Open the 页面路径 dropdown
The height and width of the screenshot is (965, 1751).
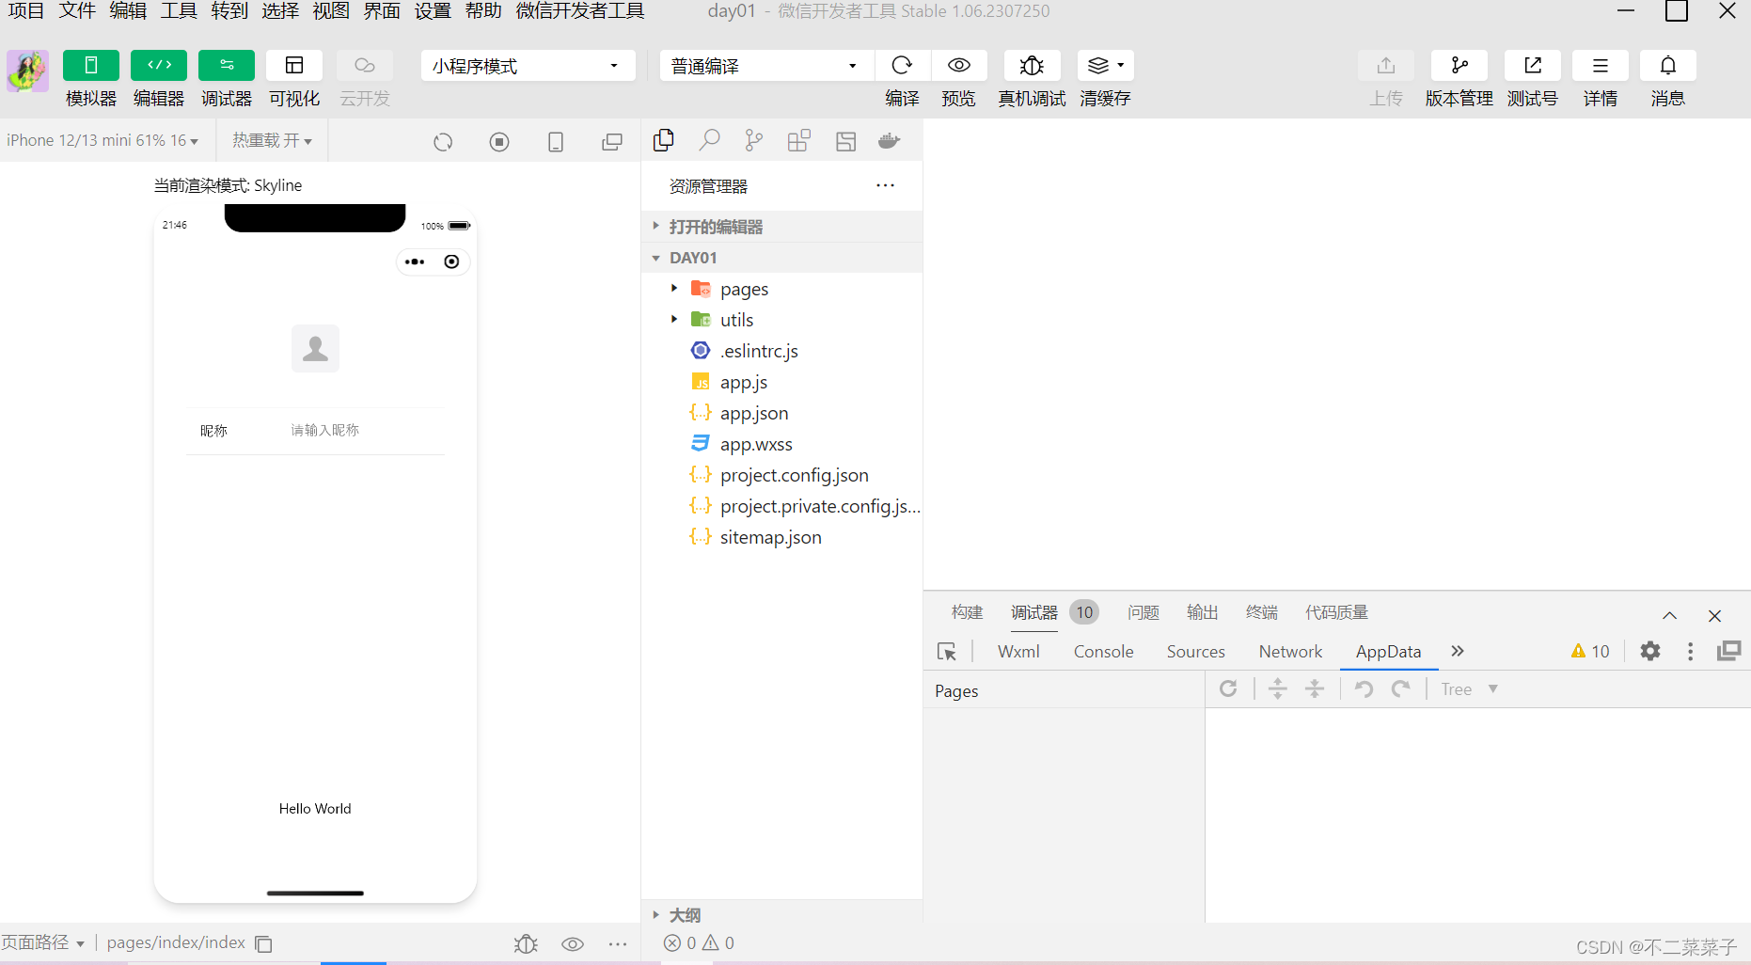42,942
